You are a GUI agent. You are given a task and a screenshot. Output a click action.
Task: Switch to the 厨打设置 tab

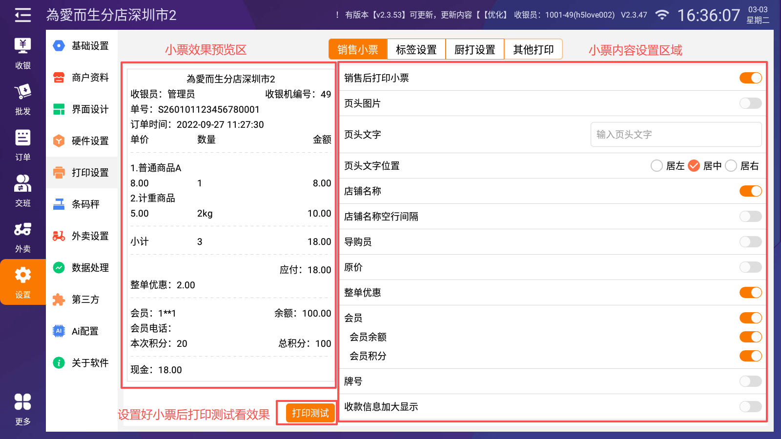tap(474, 50)
